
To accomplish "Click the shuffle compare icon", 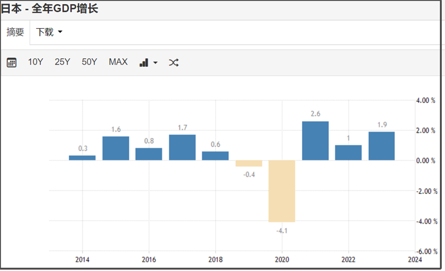I will 174,62.
